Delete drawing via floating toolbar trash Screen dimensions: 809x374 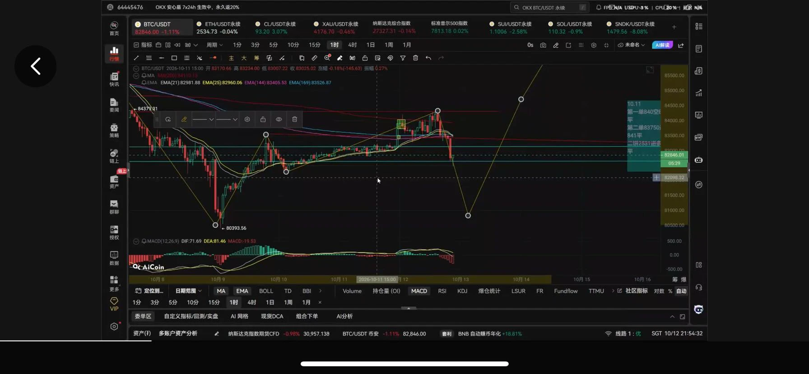coord(295,119)
